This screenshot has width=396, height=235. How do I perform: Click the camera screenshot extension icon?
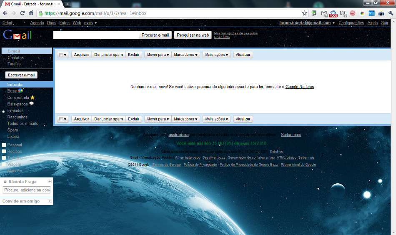381,13
